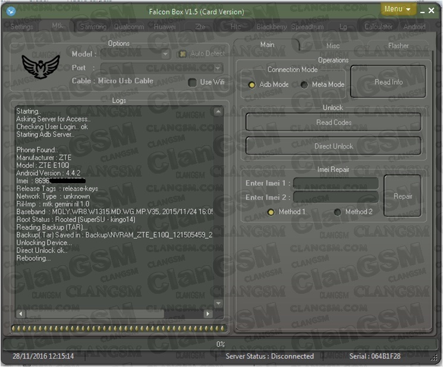Choose Method 1 for Imei repair
The width and height of the screenshot is (443, 367).
tap(271, 212)
